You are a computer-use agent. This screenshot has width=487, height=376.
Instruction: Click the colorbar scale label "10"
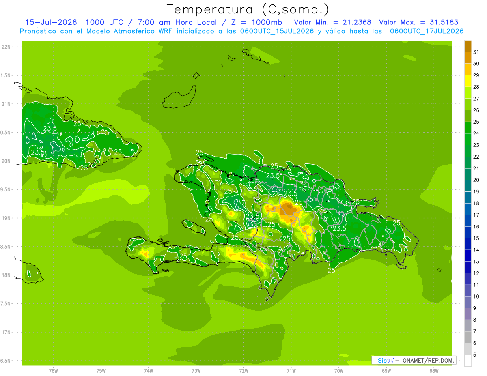[x=476, y=297]
